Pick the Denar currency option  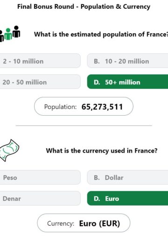click(40, 198)
